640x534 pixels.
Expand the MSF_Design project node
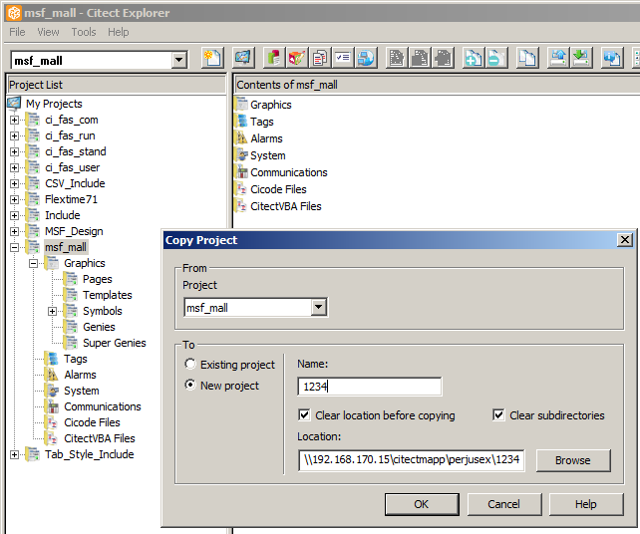pos(14,231)
